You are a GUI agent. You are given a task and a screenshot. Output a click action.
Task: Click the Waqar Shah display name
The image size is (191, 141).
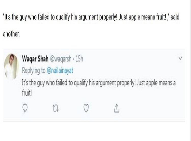pyautogui.click(x=34, y=59)
